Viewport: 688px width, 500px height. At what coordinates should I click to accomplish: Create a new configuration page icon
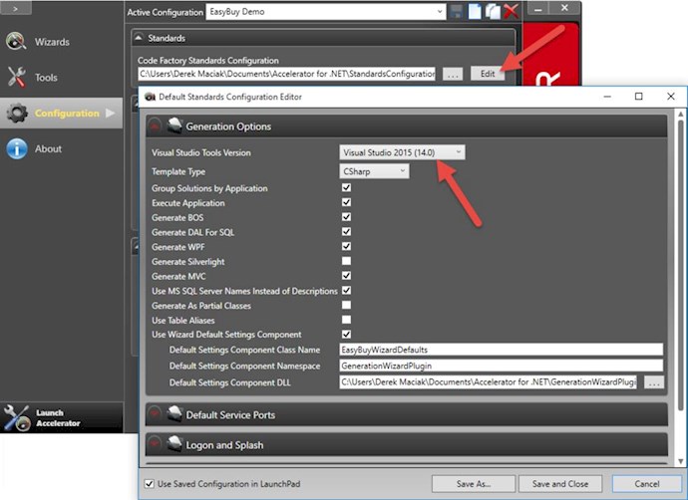(475, 11)
